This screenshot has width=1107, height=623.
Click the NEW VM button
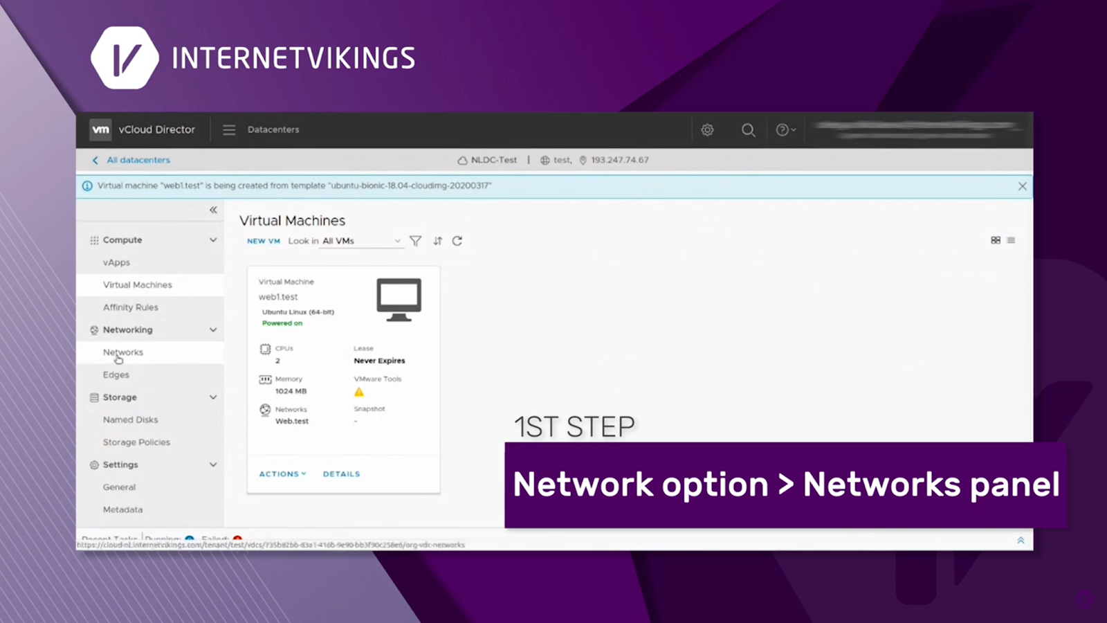tap(264, 241)
